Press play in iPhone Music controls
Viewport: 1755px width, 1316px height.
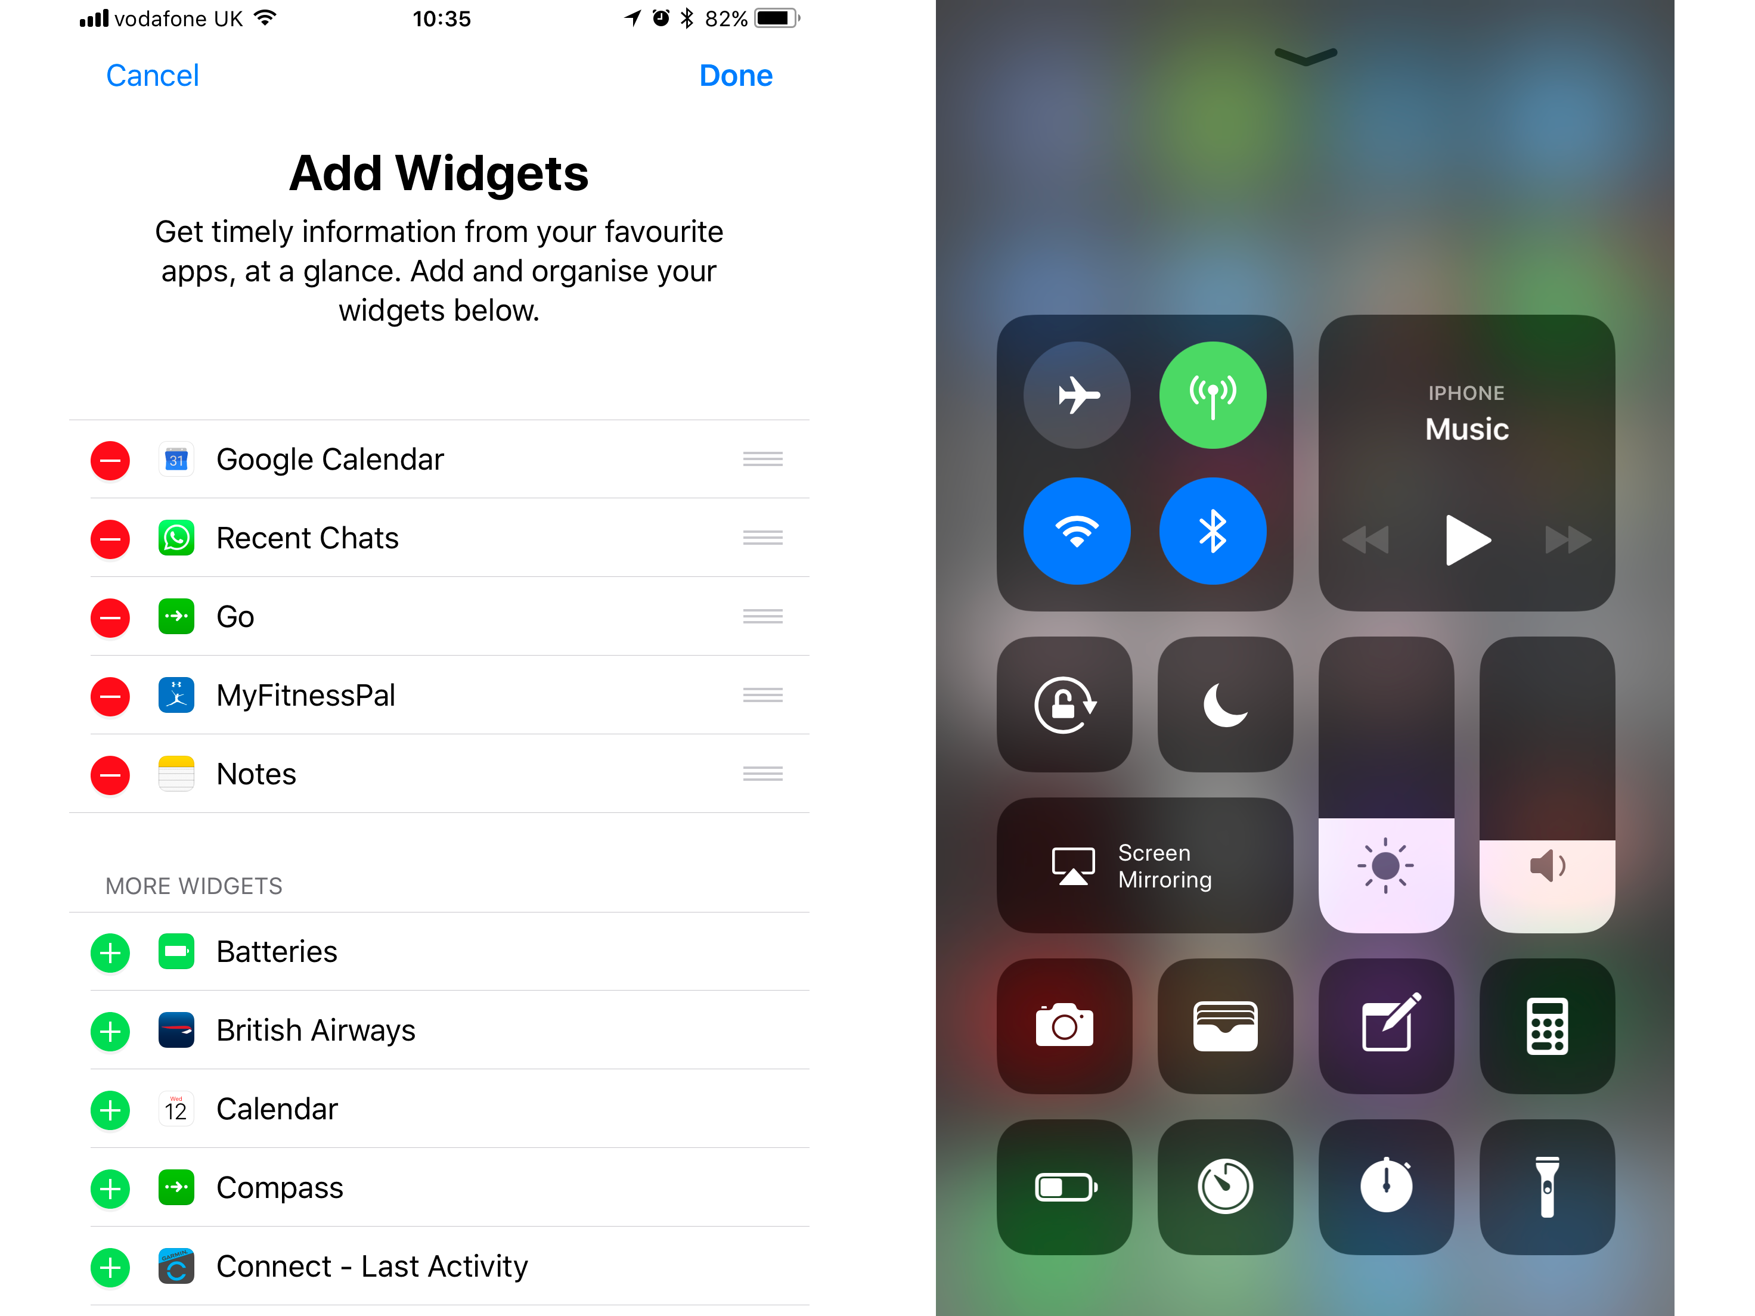pos(1468,539)
